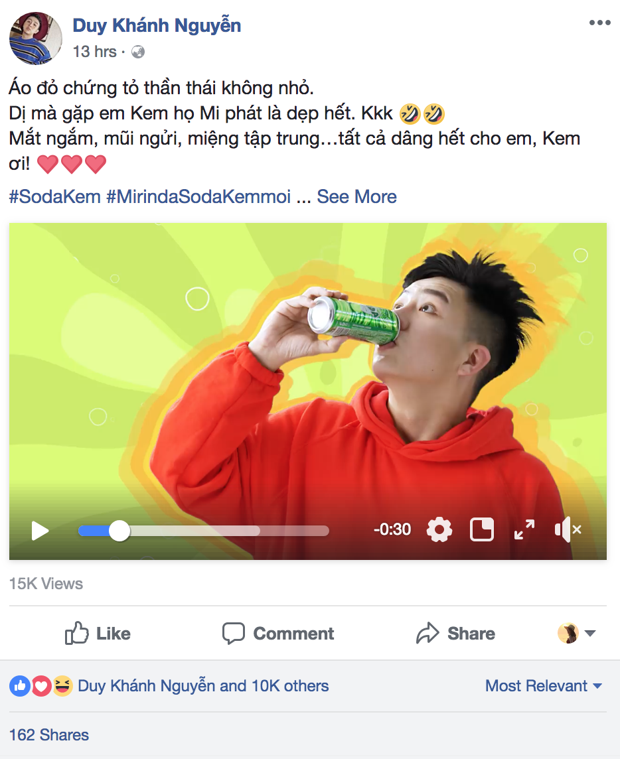
Task: Expand video to fullscreen
Action: pos(524,529)
